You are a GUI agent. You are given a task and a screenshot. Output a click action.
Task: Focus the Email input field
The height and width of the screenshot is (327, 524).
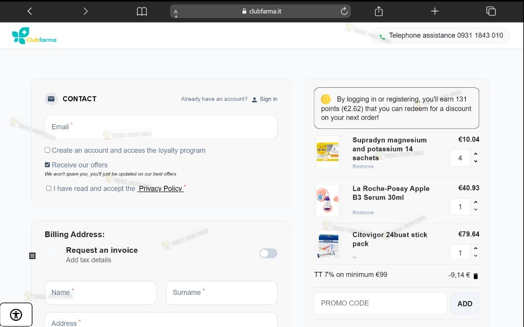[161, 127]
